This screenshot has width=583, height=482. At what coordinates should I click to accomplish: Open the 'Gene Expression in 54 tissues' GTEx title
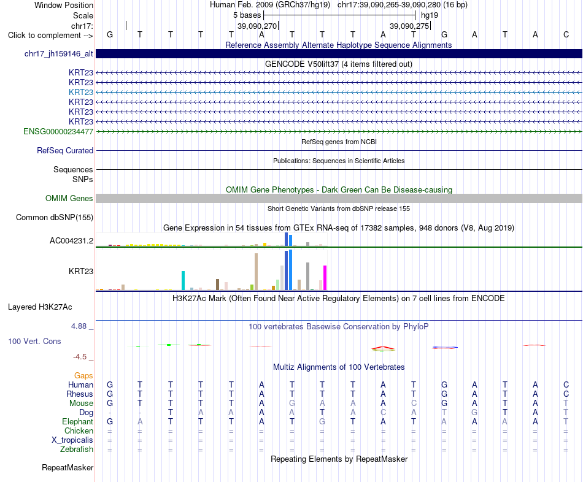click(339, 228)
